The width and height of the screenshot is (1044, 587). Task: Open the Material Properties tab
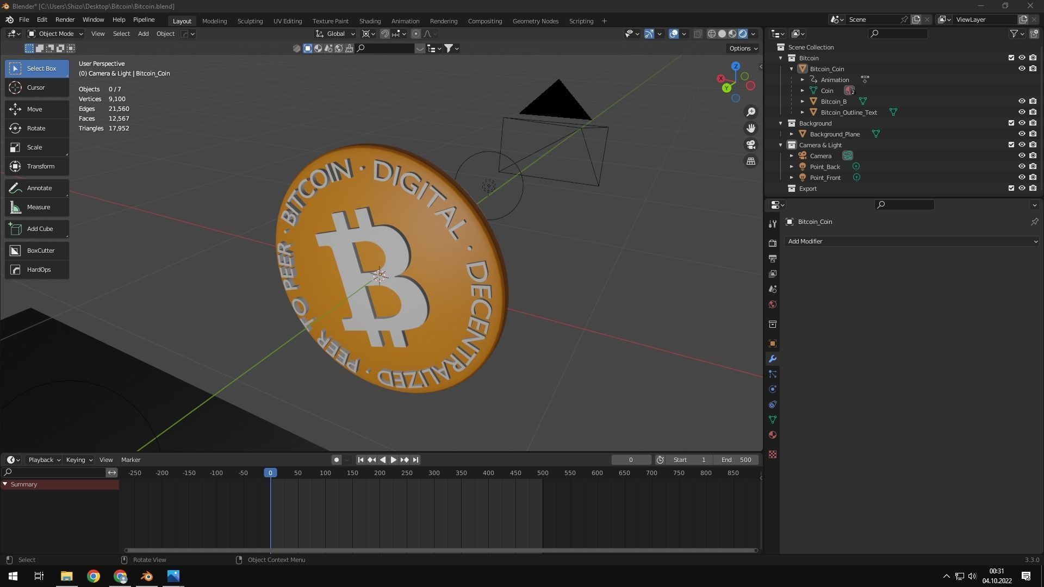point(773,435)
